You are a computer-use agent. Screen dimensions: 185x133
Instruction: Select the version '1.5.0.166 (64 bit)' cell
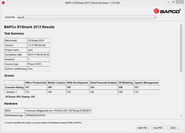(39, 45)
